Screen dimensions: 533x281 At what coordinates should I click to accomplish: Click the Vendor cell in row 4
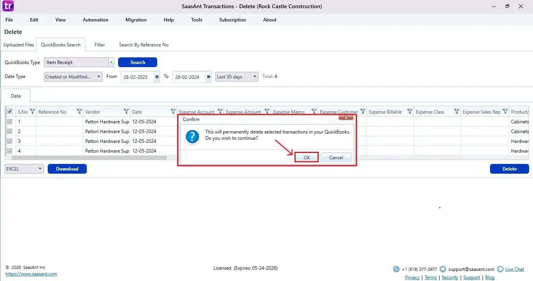tap(107, 151)
